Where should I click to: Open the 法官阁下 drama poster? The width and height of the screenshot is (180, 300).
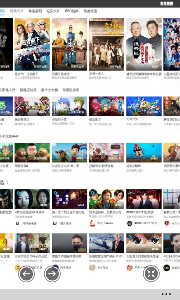tap(32, 44)
